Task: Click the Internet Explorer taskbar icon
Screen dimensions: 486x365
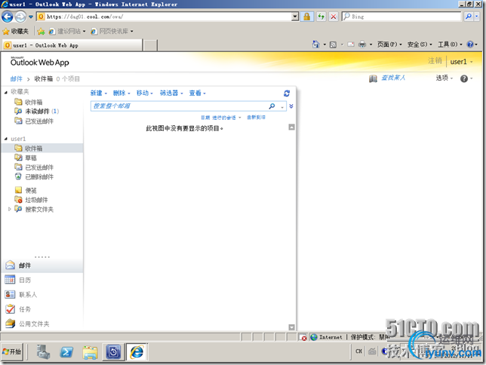Action: 137,352
